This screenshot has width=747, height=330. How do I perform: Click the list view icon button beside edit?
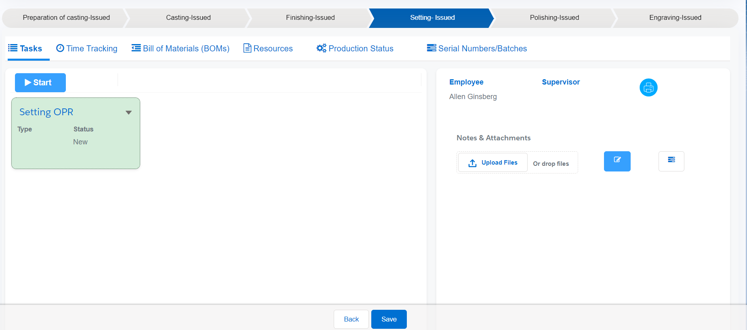pos(671,161)
